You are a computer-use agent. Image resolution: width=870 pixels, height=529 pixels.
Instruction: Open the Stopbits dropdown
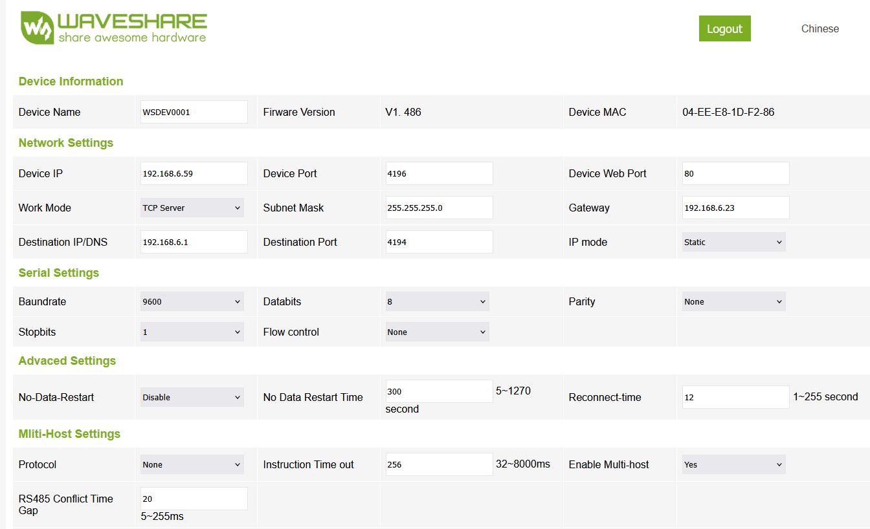point(192,332)
